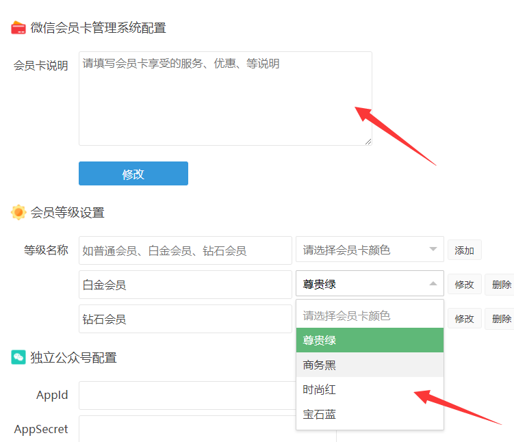Click 修改 button for 钻石会员 row

[x=464, y=319]
